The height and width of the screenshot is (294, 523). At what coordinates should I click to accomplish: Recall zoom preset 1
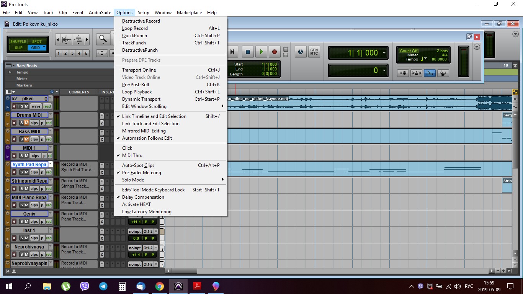pos(59,53)
